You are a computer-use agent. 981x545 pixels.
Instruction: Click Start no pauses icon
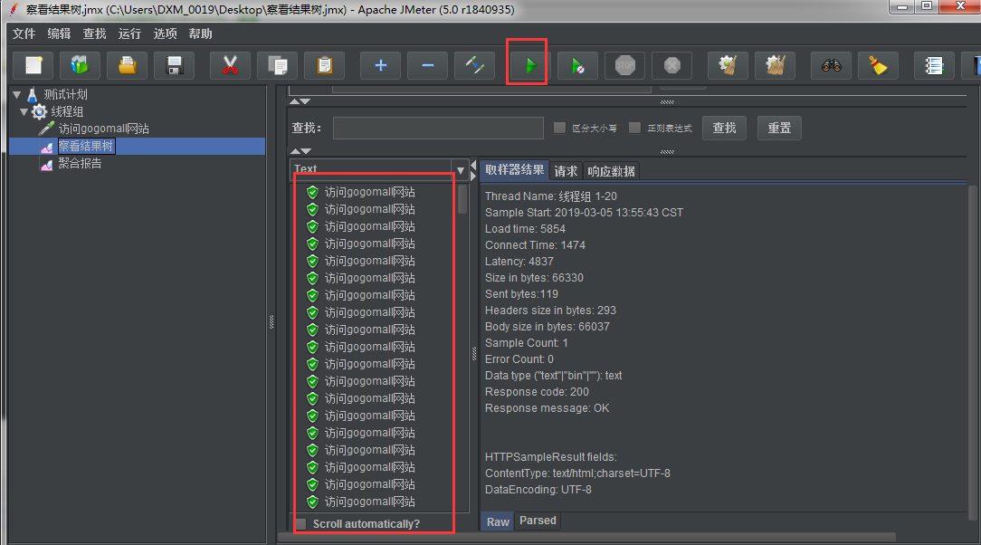coord(577,65)
